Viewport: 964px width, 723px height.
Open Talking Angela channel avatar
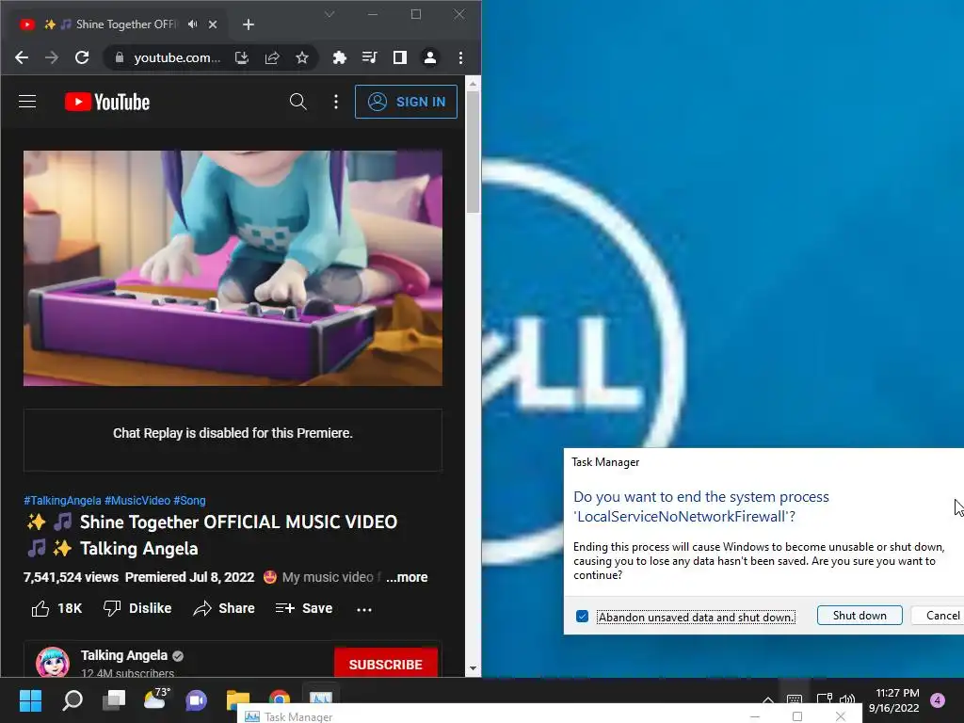pos(53,663)
